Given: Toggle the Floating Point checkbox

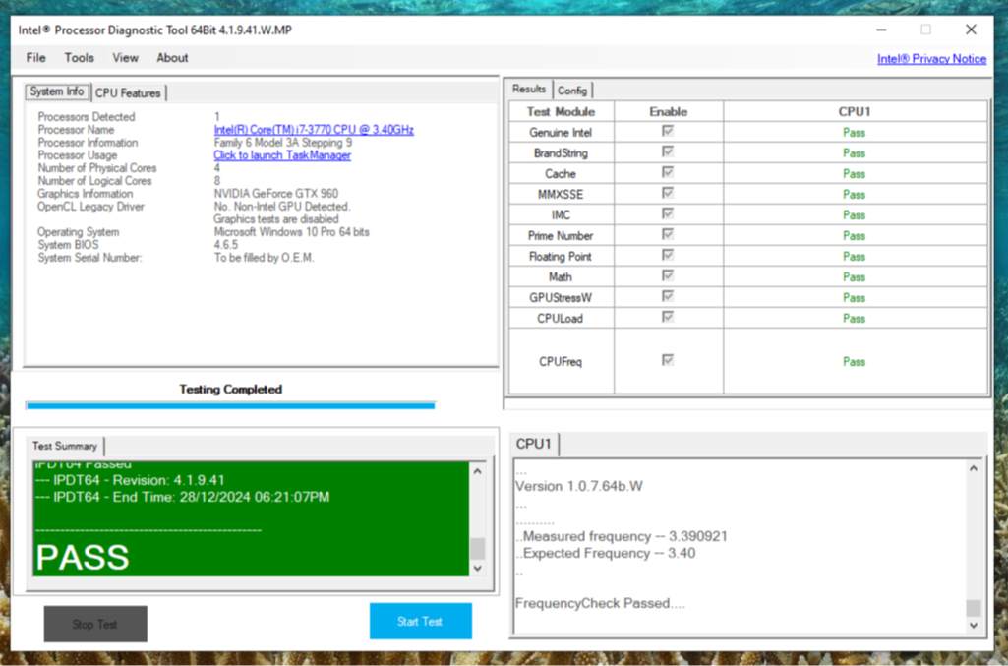Looking at the screenshot, I should point(668,255).
